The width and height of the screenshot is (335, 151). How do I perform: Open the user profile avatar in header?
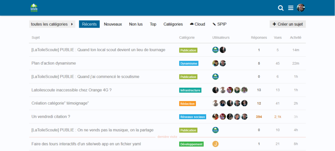[301, 8]
